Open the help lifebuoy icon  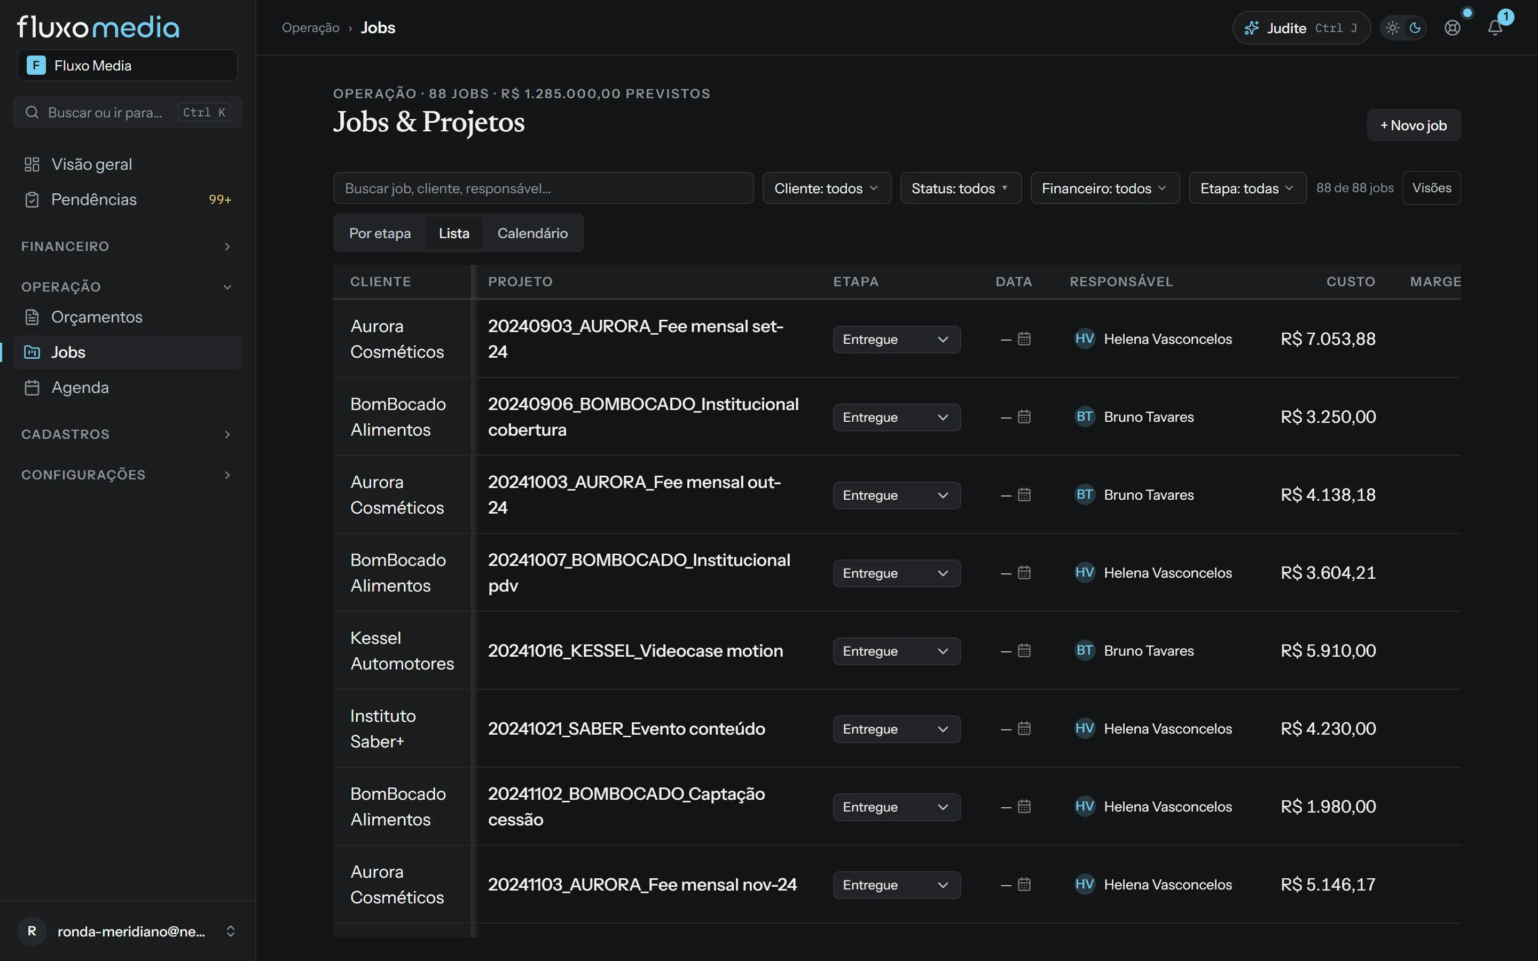(x=1452, y=28)
